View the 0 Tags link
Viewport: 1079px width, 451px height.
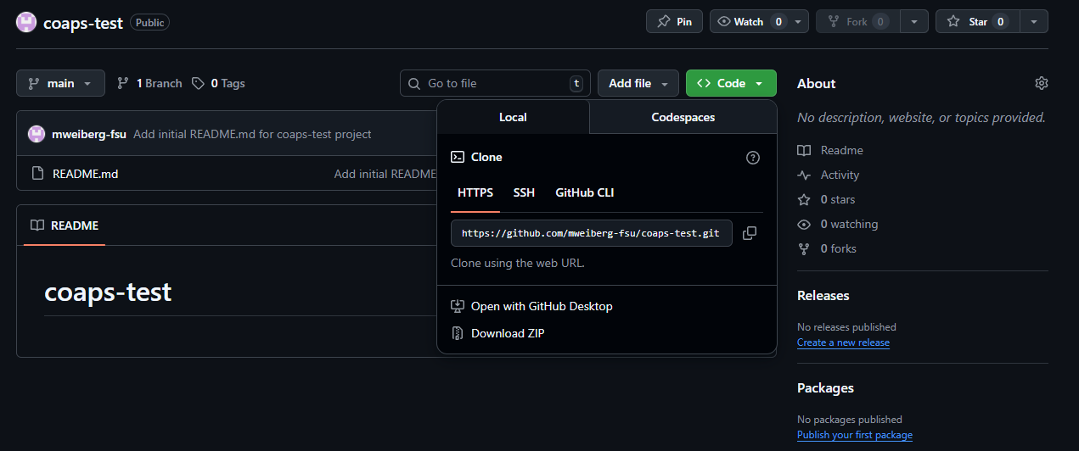point(218,83)
